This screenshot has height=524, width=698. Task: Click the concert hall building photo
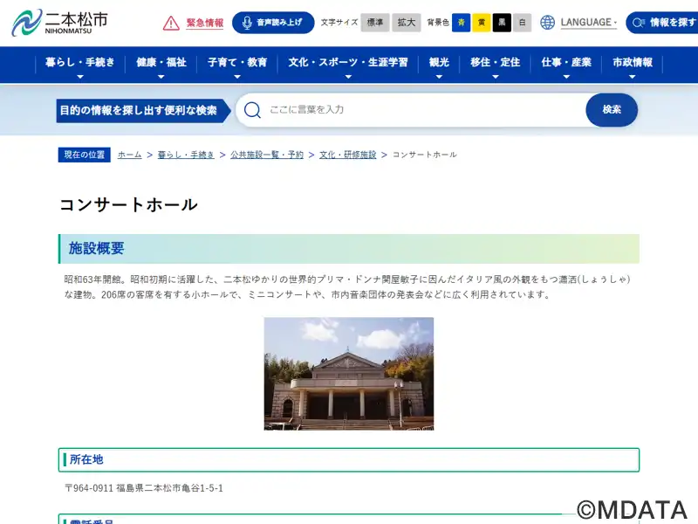[349, 373]
